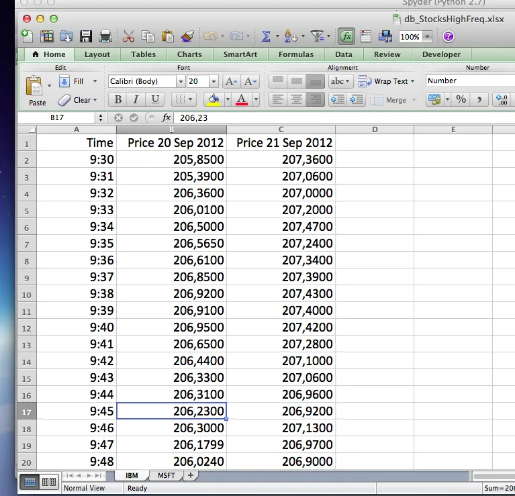Sort data with the A-Z sort icon

(291, 36)
